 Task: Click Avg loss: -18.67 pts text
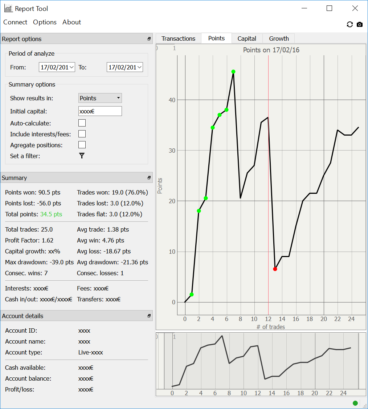pos(104,251)
